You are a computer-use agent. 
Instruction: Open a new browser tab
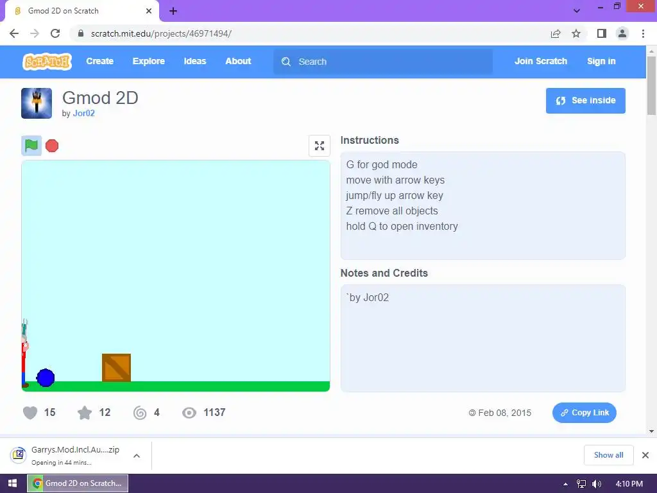point(173,11)
